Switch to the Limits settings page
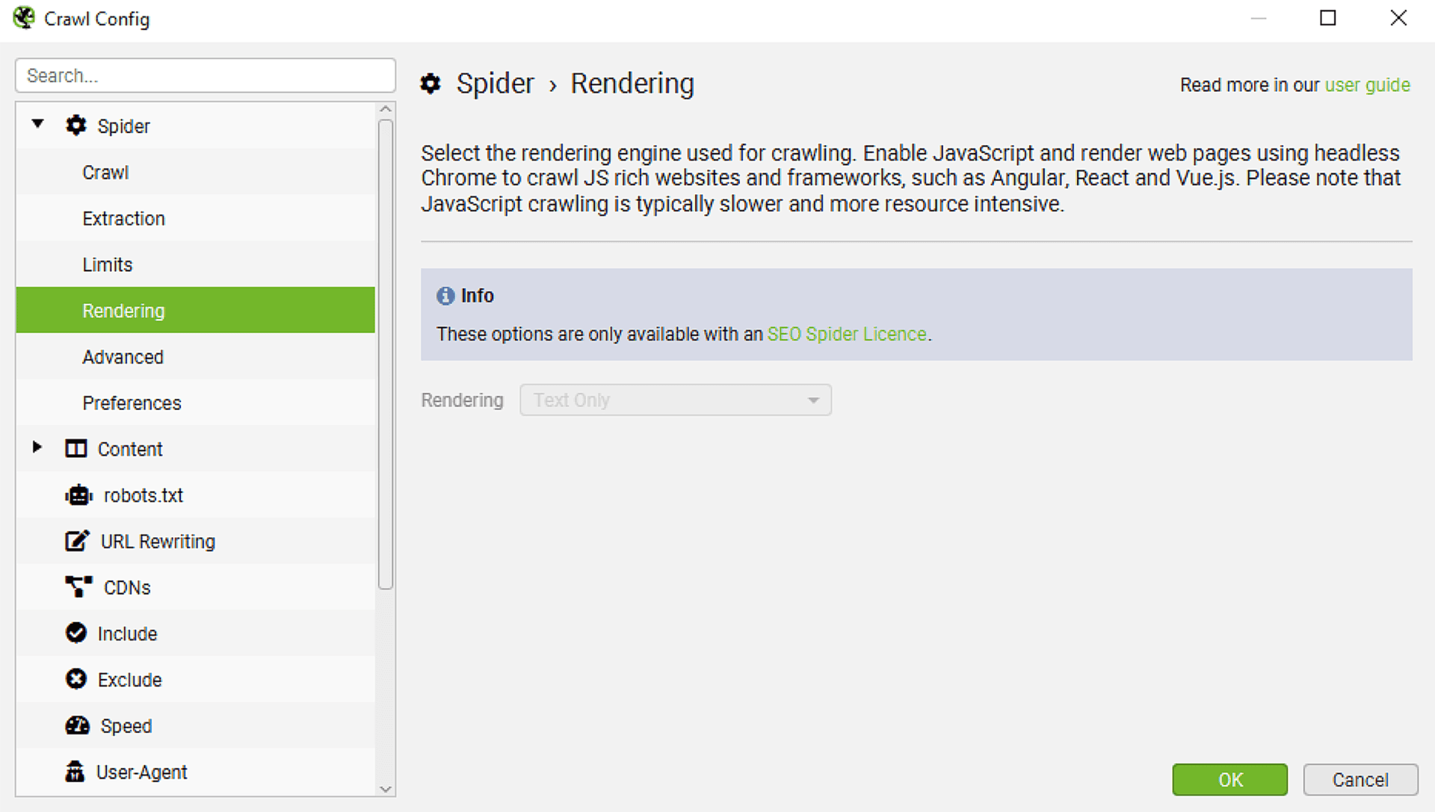Screen dimensions: 1435x812 tap(108, 264)
